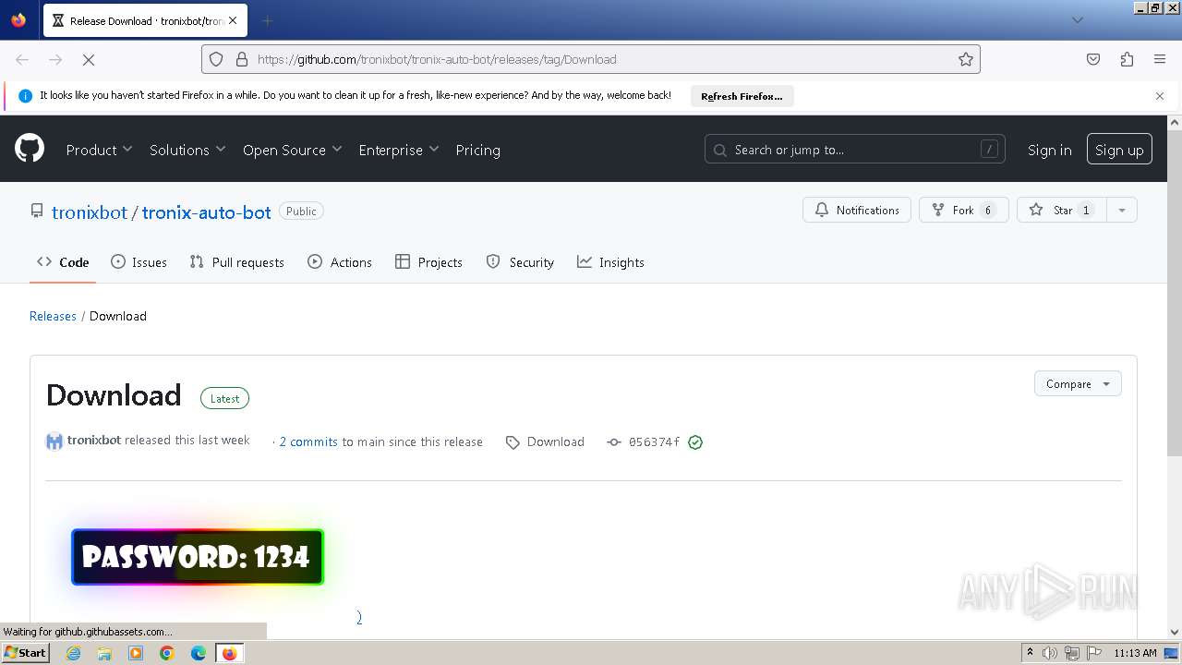Viewport: 1182px width, 665px height.
Task: Launch Chrome from the taskbar
Action: tap(167, 653)
